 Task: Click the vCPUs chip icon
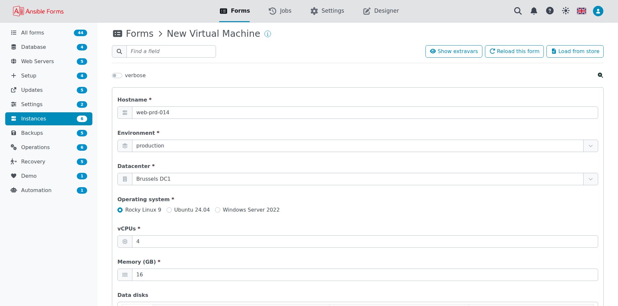pyautogui.click(x=125, y=242)
